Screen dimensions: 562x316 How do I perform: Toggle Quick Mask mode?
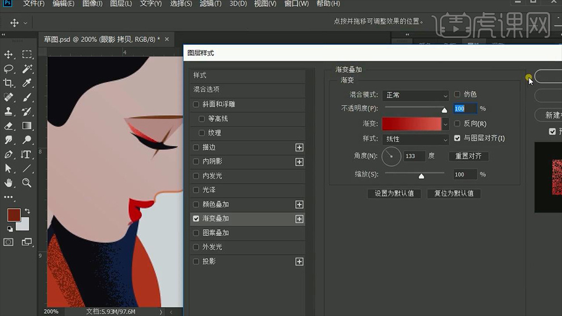(x=9, y=242)
